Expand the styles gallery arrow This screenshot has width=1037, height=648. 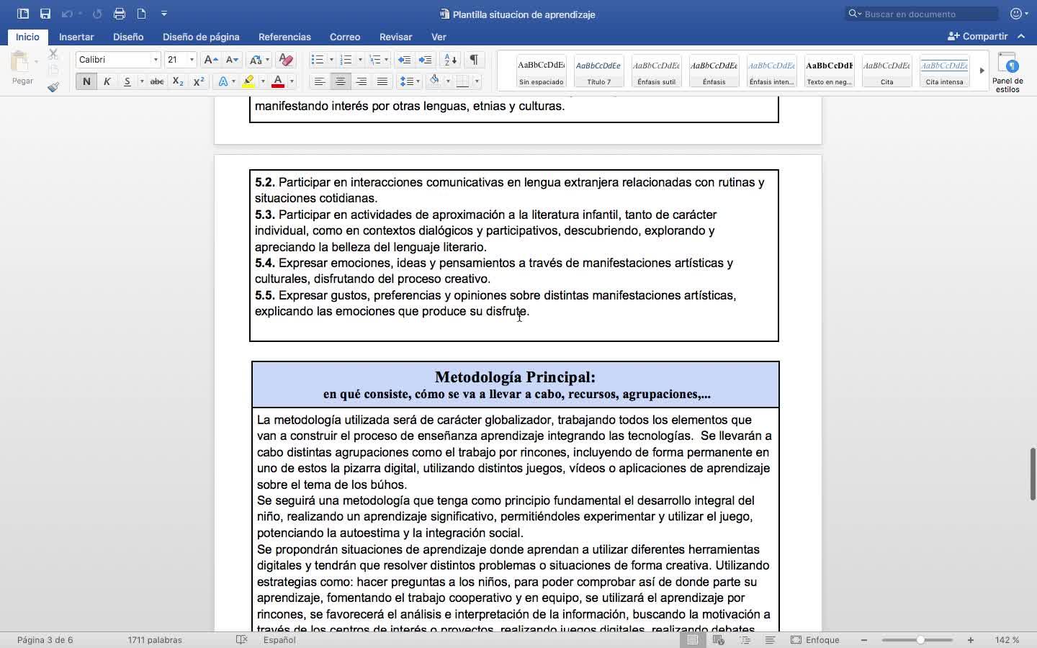pyautogui.click(x=982, y=71)
